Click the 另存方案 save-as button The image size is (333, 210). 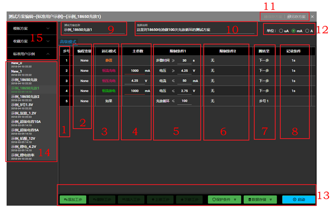pyautogui.click(x=296, y=16)
